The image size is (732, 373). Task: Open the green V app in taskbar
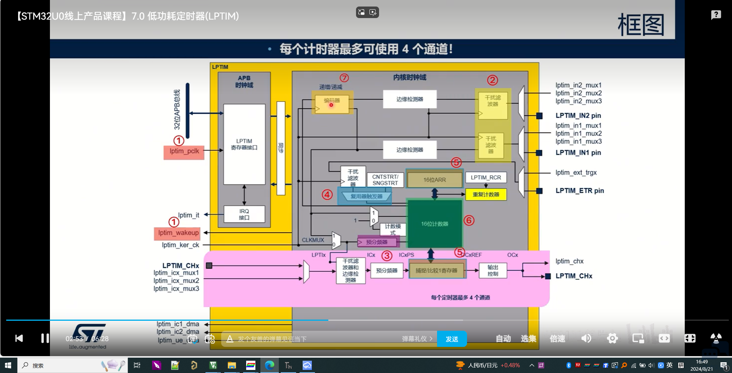click(x=213, y=365)
